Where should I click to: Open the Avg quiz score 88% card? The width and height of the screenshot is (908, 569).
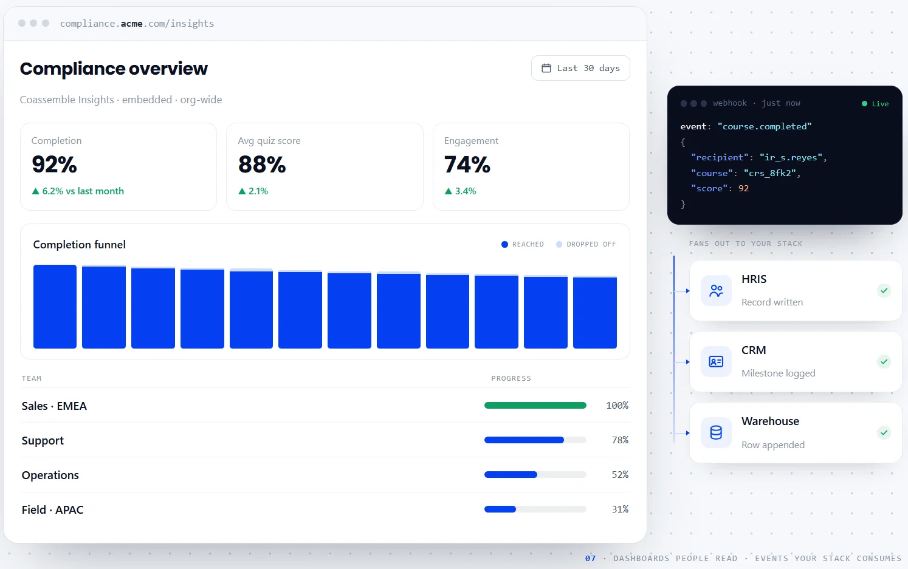tap(325, 166)
